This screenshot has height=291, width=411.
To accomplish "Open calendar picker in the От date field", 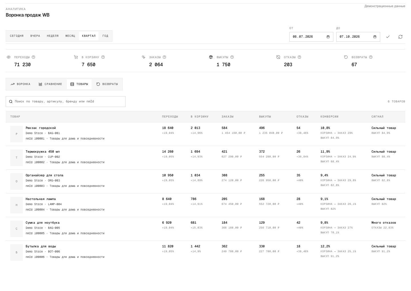I will (328, 37).
